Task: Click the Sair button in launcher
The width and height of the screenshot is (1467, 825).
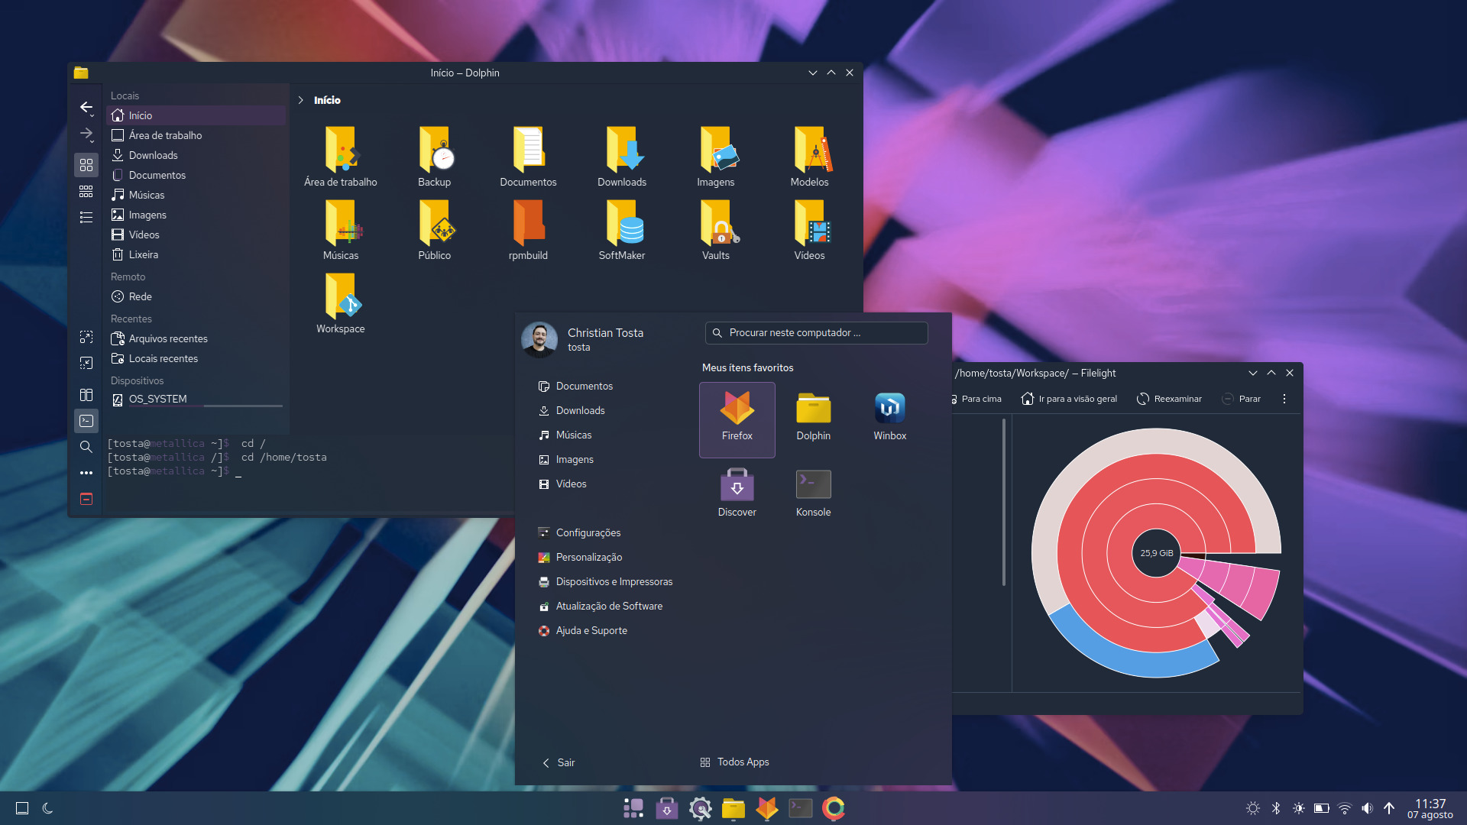Action: point(559,762)
